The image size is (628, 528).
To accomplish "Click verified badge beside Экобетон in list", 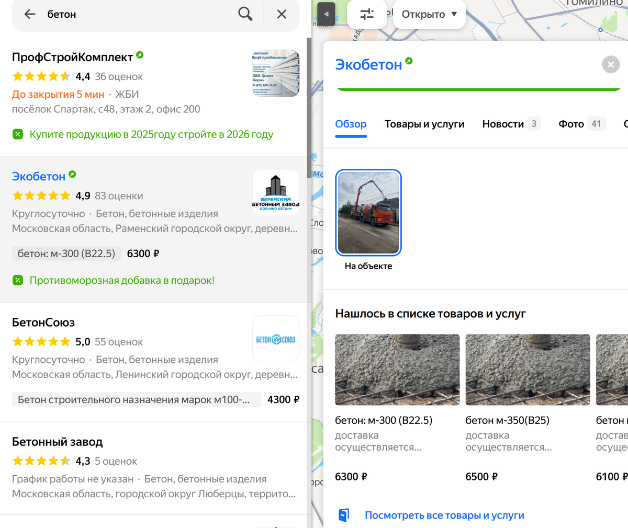I will click(72, 174).
